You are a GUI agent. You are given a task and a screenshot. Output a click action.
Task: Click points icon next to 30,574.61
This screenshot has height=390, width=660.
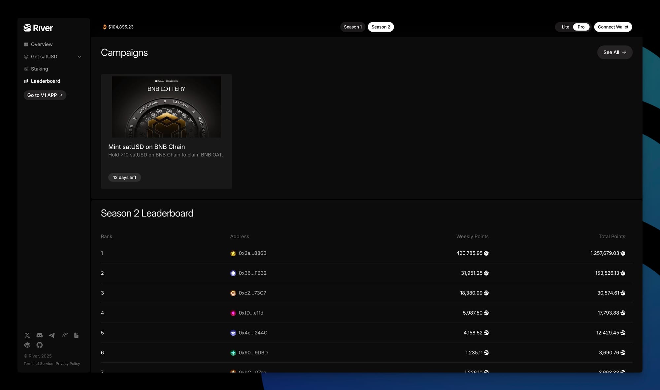[623, 293]
